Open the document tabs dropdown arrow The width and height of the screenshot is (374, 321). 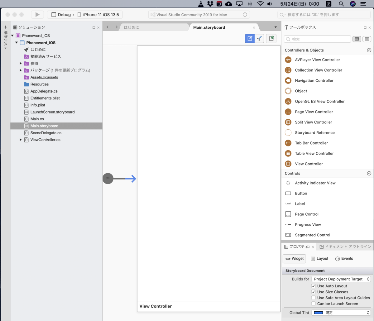tap(276, 27)
